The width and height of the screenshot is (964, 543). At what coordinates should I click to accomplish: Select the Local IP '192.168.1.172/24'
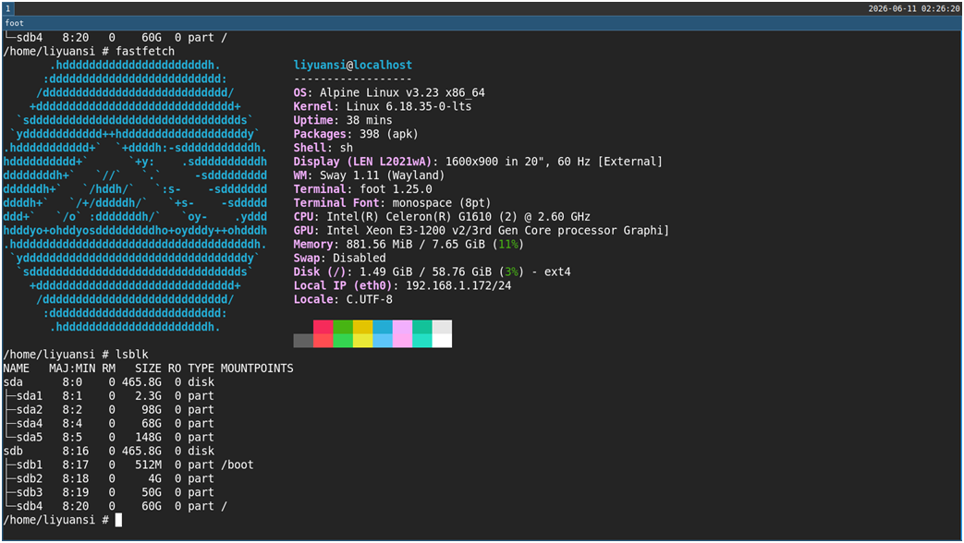coord(458,285)
